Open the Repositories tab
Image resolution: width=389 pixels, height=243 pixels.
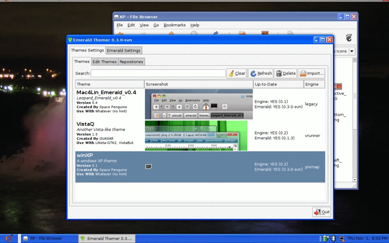pos(131,62)
